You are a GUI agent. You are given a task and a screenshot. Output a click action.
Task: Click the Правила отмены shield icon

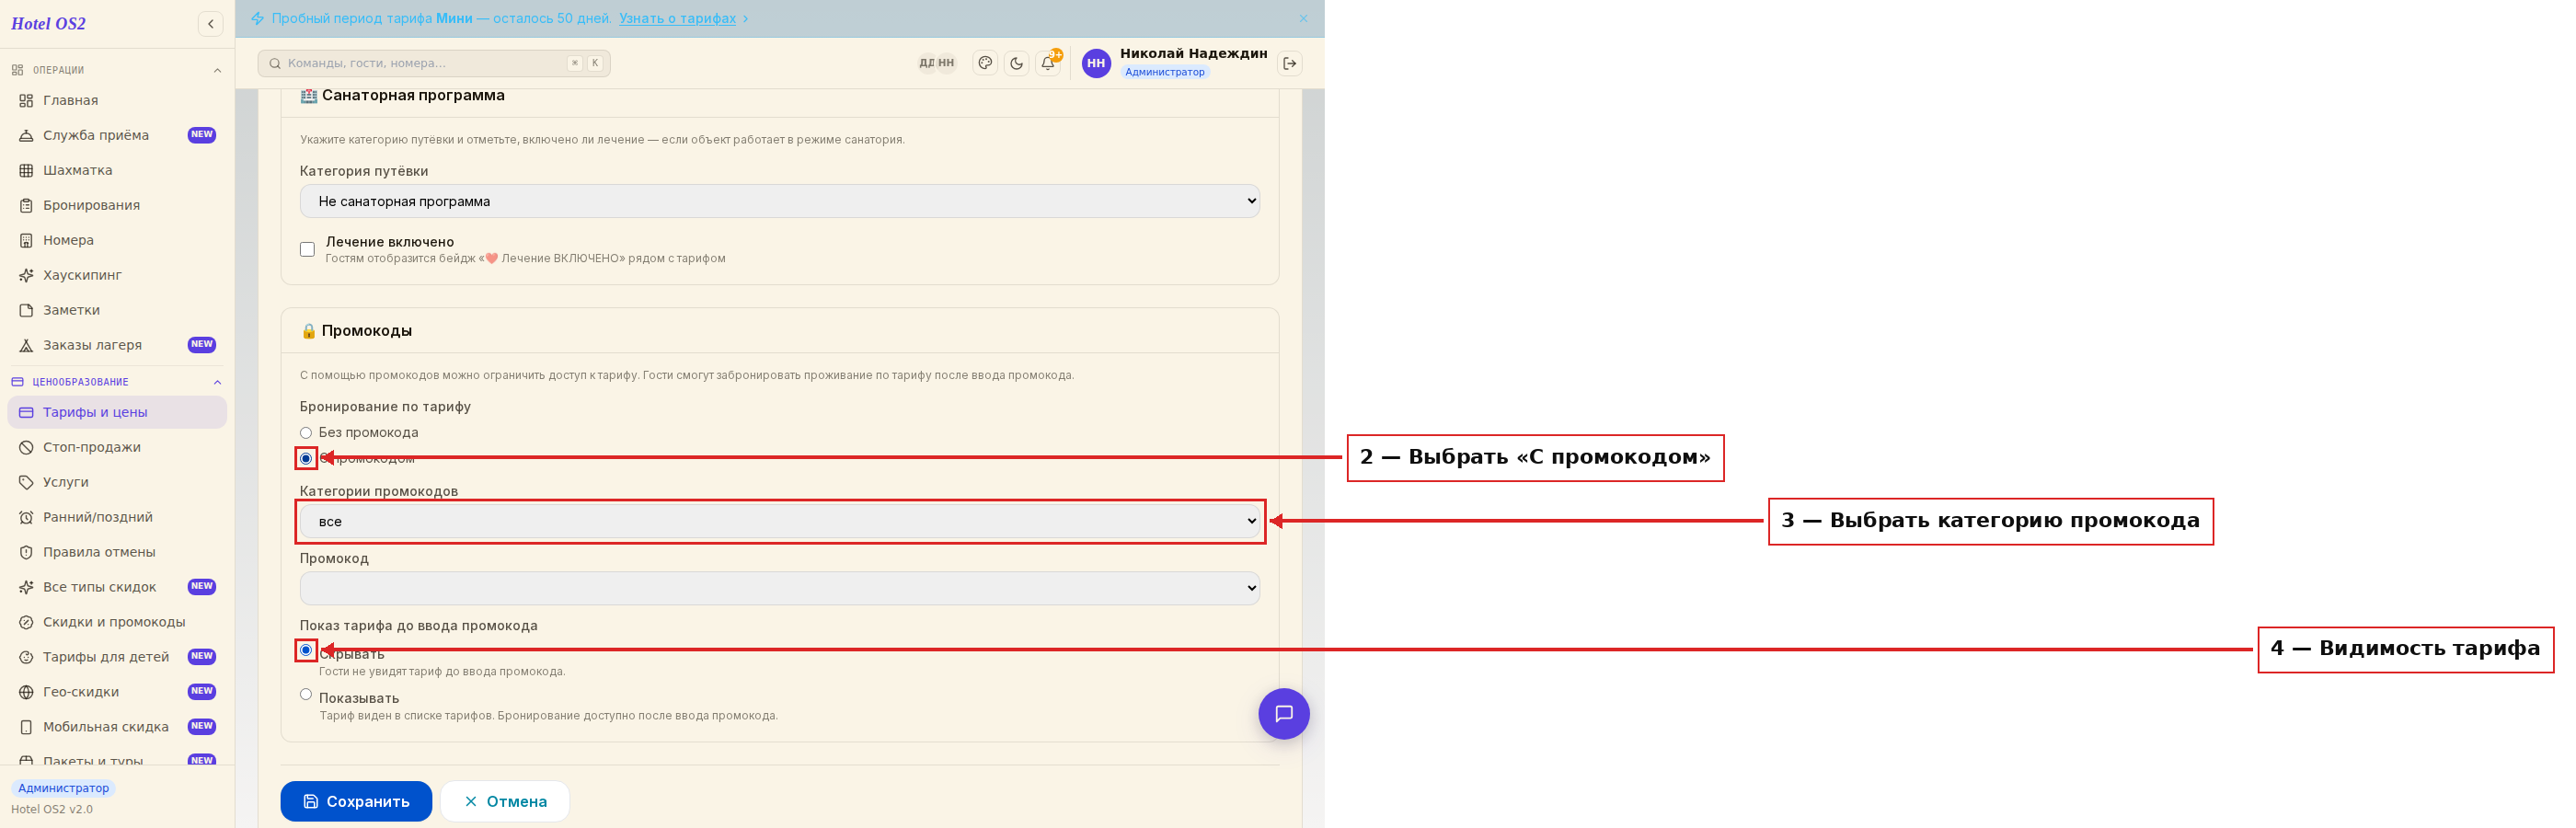pyautogui.click(x=26, y=552)
